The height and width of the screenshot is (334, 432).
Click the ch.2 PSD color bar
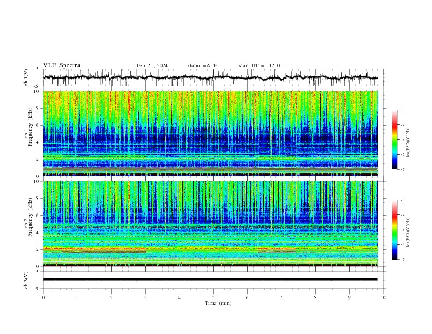tap(394, 230)
